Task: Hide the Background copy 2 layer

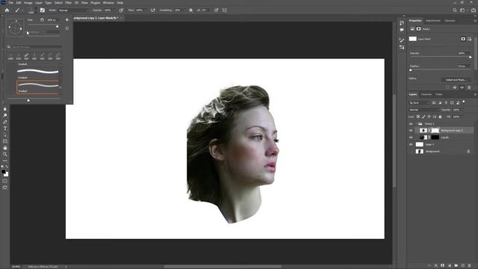Action: (411, 131)
